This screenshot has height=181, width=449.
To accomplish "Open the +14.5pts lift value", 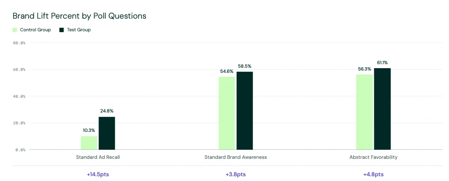I will tap(98, 174).
